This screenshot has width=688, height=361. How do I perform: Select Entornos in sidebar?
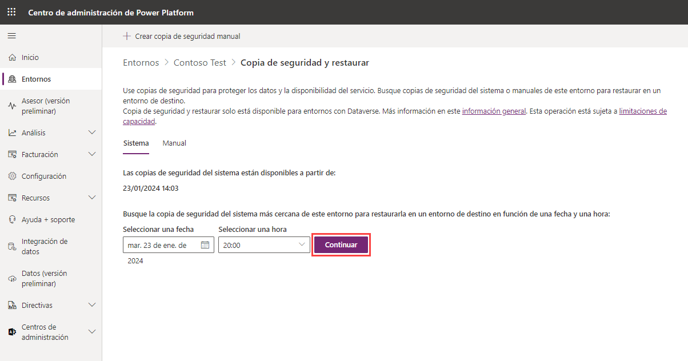(x=51, y=79)
